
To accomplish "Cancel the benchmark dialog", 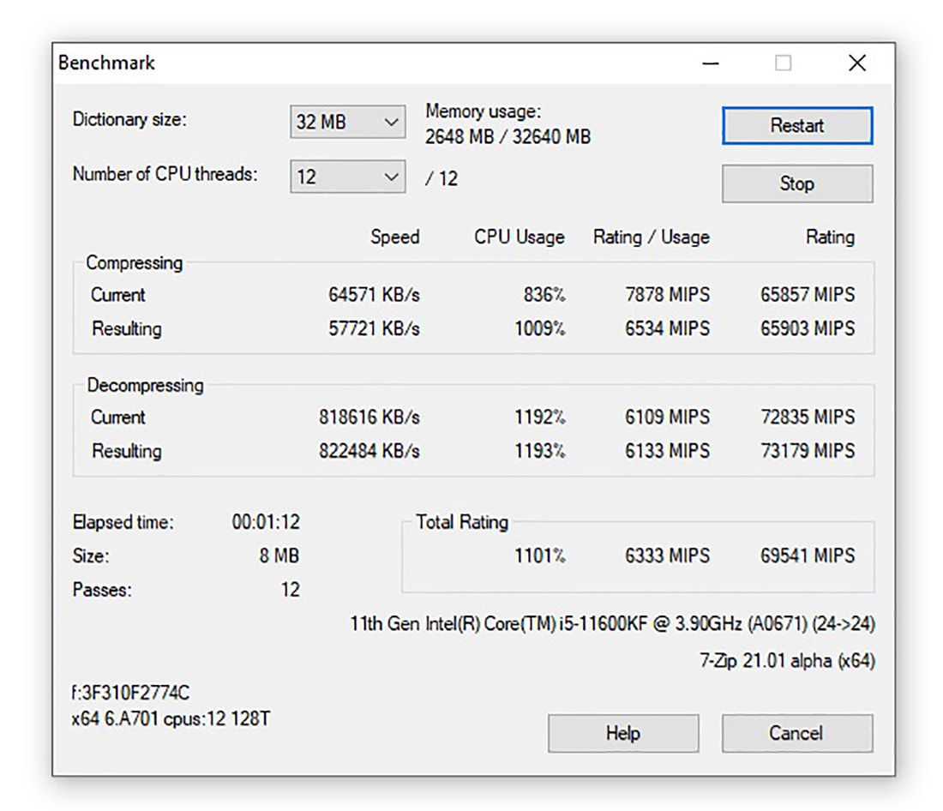I will 796,733.
